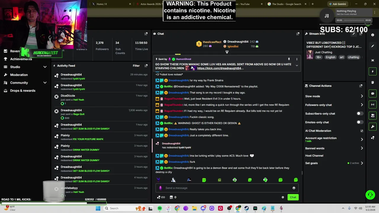Open the kick.com/dreadnaught84 link
Screen dimensions: 379x213
pyautogui.click(x=220, y=68)
